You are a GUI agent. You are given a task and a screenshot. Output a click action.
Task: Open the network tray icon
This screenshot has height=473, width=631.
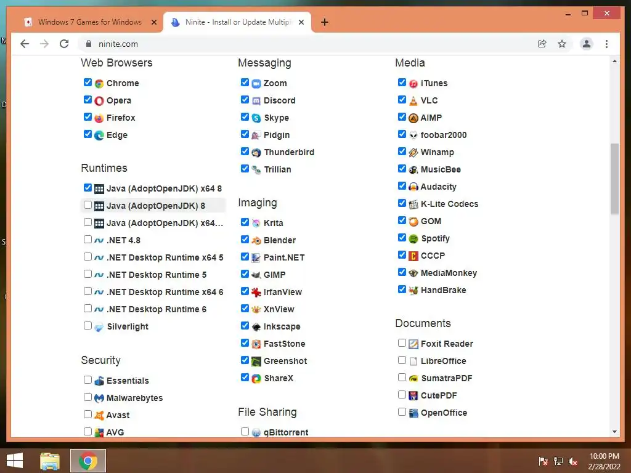click(x=558, y=461)
